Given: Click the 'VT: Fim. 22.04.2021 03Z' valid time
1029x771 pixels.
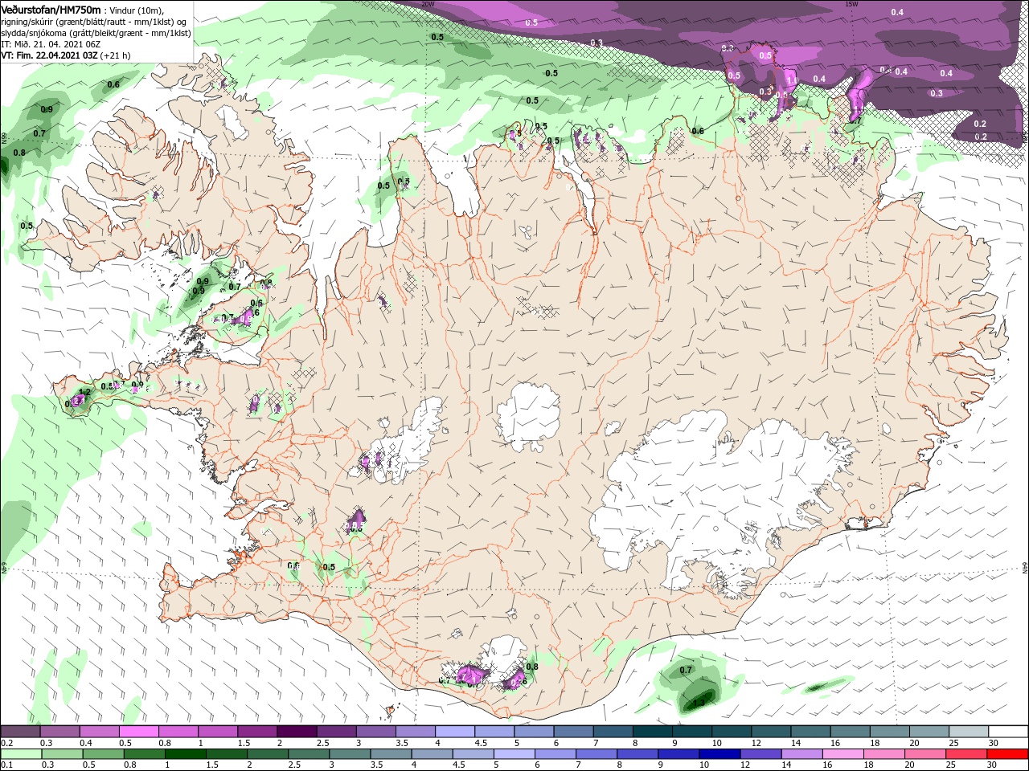Looking at the screenshot, I should tap(50, 55).
